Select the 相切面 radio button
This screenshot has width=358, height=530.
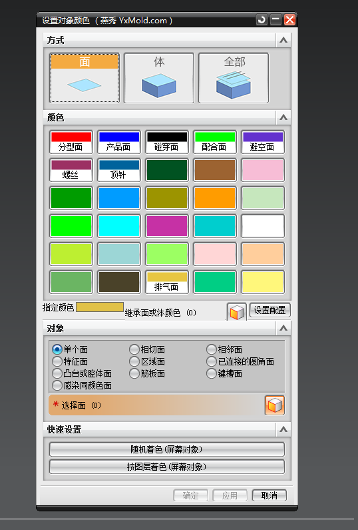click(134, 349)
